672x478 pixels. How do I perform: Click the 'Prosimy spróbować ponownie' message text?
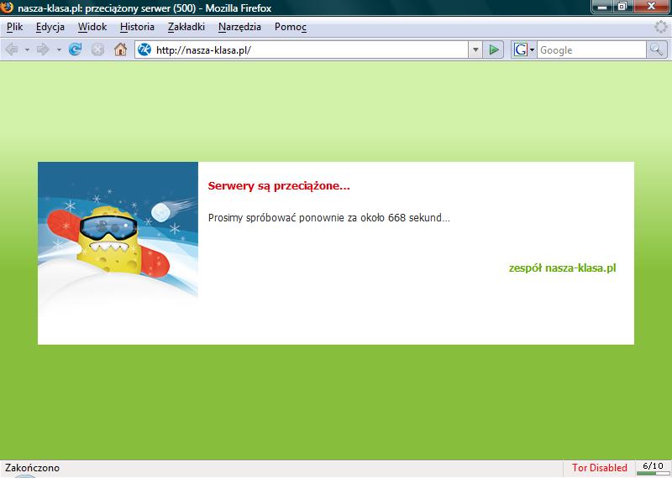pyautogui.click(x=328, y=217)
